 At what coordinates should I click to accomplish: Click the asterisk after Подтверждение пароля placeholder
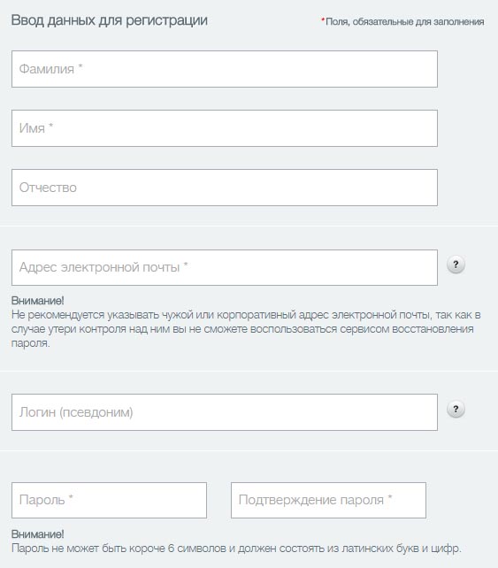[390, 497]
